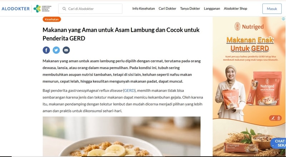
Task: Focus the Cari di Alodokter search field
Action: pos(90,9)
